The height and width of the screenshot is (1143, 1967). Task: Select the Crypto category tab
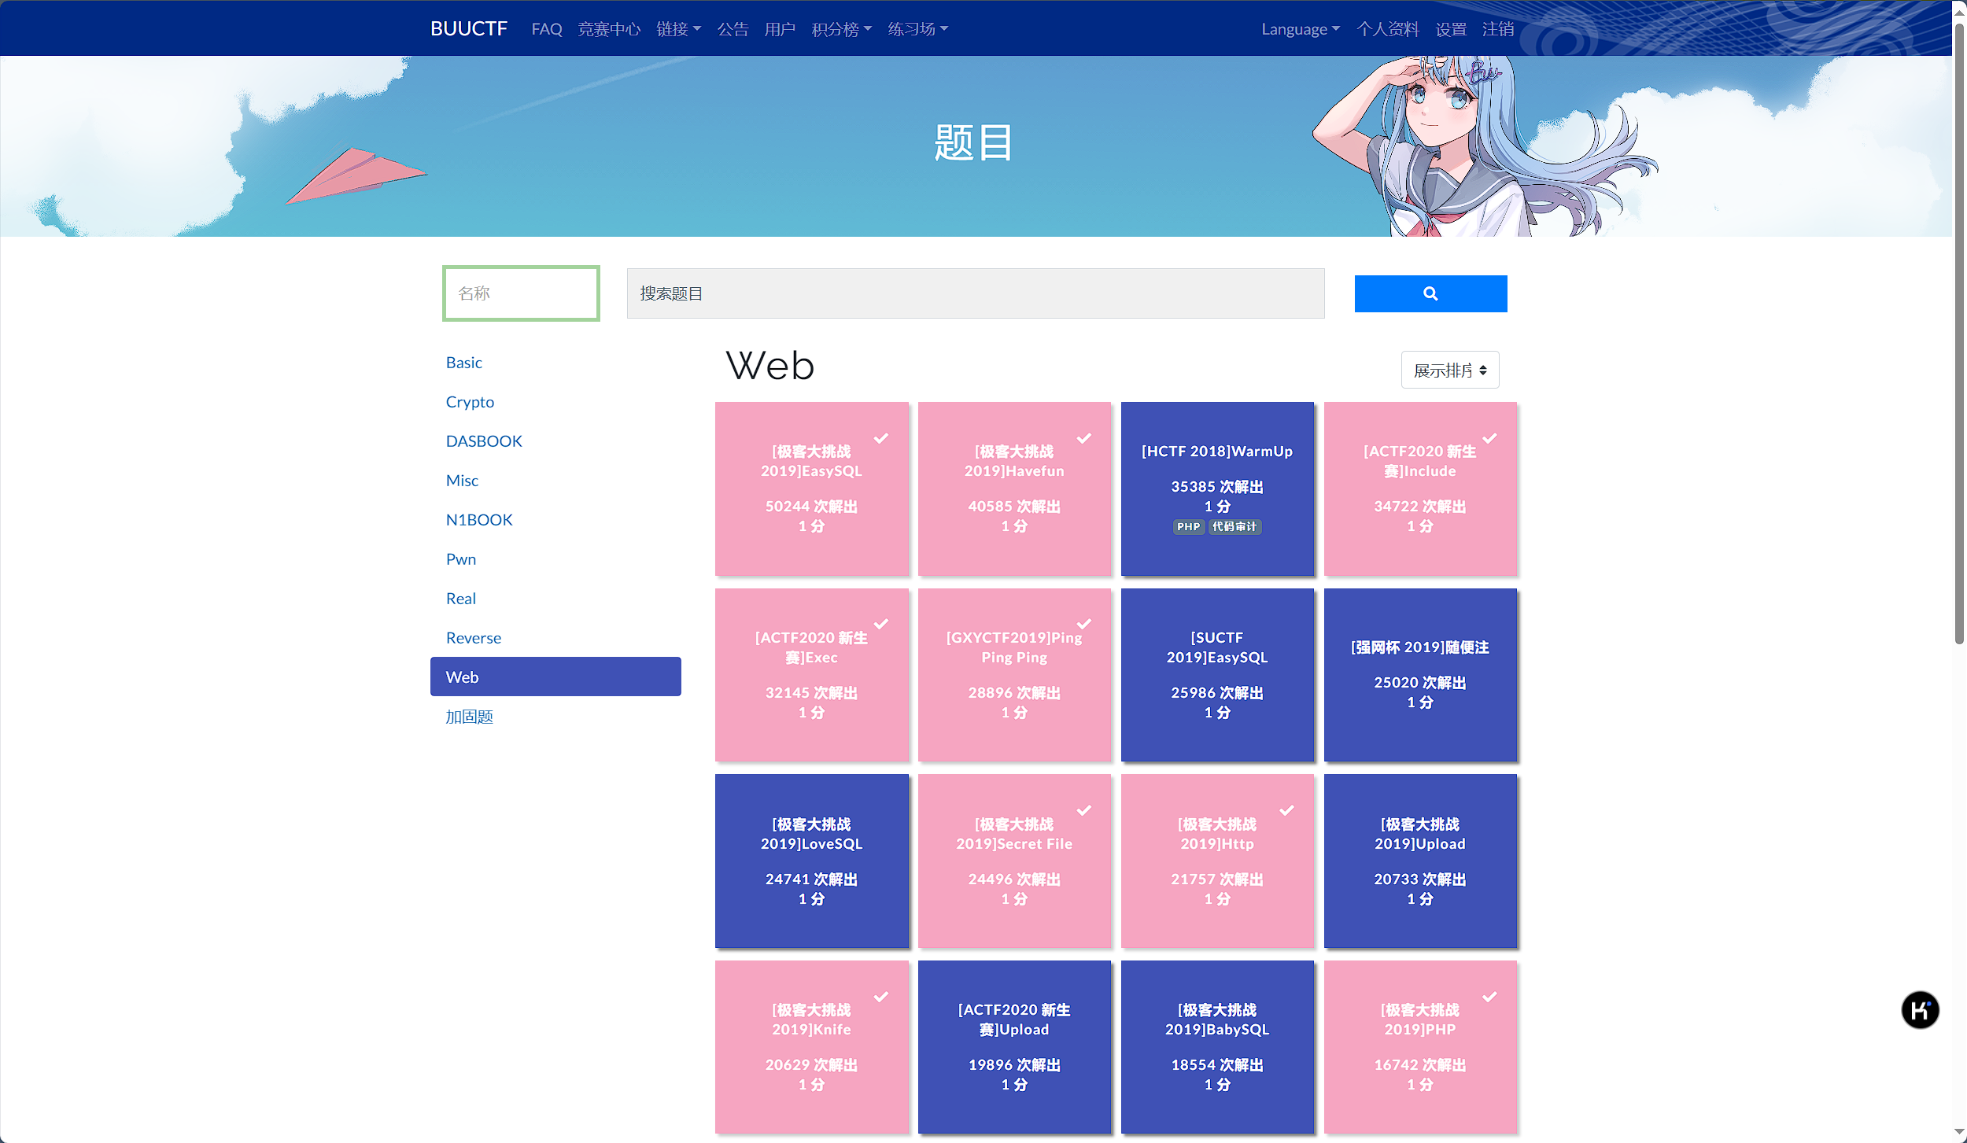coord(470,402)
